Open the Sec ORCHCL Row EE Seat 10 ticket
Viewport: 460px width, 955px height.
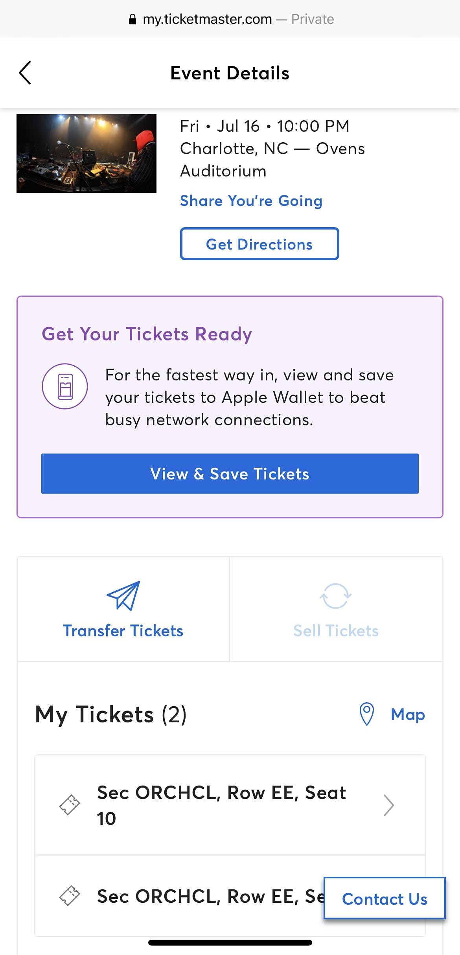coord(230,805)
